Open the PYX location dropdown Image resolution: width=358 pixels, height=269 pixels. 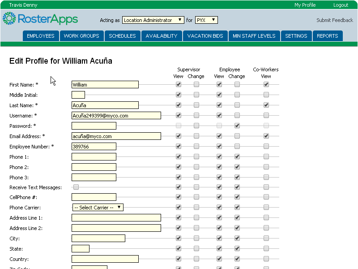coord(206,20)
